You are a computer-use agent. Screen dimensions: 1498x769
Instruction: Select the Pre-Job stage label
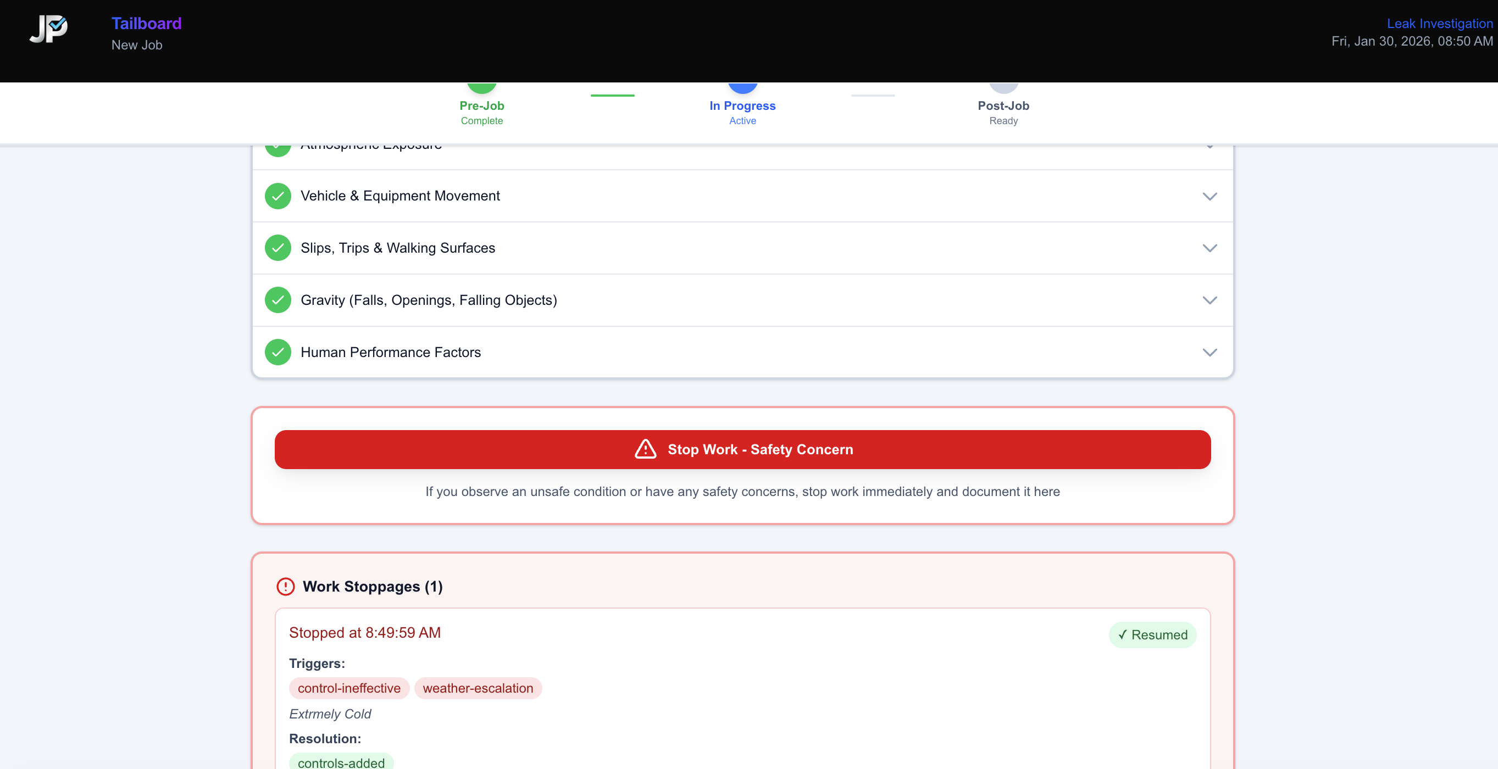click(481, 106)
